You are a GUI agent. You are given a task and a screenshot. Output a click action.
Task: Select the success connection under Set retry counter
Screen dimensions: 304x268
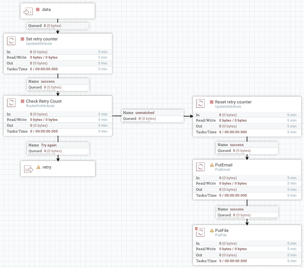click(58, 84)
